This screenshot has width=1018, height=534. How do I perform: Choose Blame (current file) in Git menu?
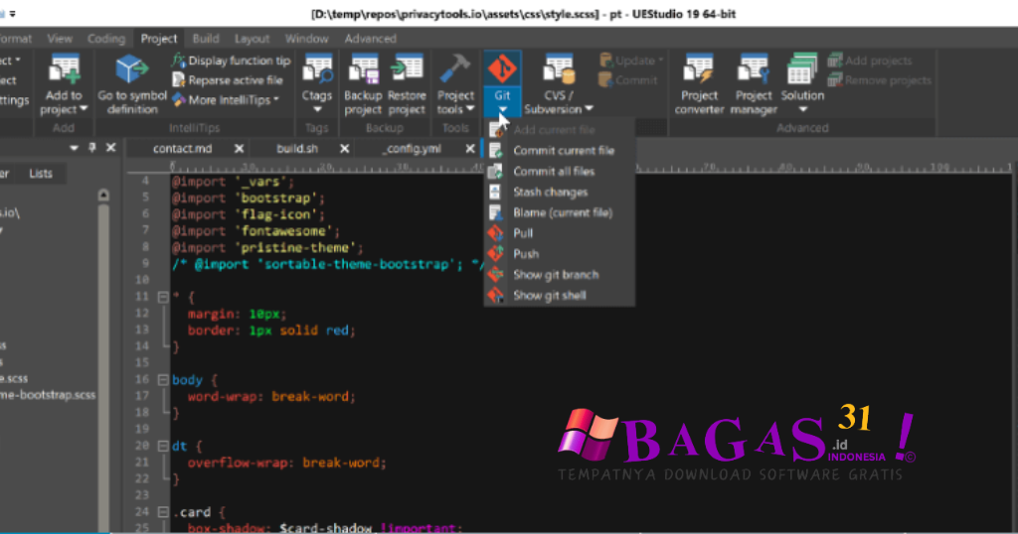563,212
